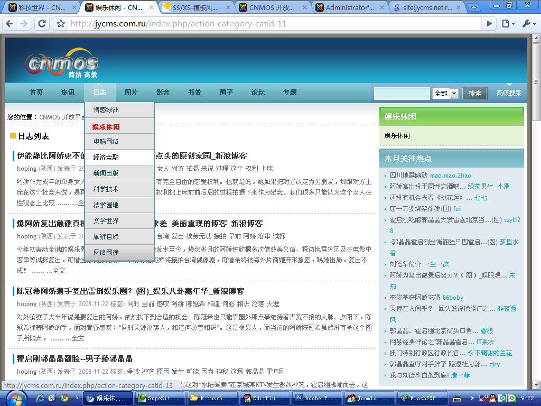The width and height of the screenshot is (541, 406).
Task: Select 文学世界 in the 日志 dropdown
Action: [119, 221]
